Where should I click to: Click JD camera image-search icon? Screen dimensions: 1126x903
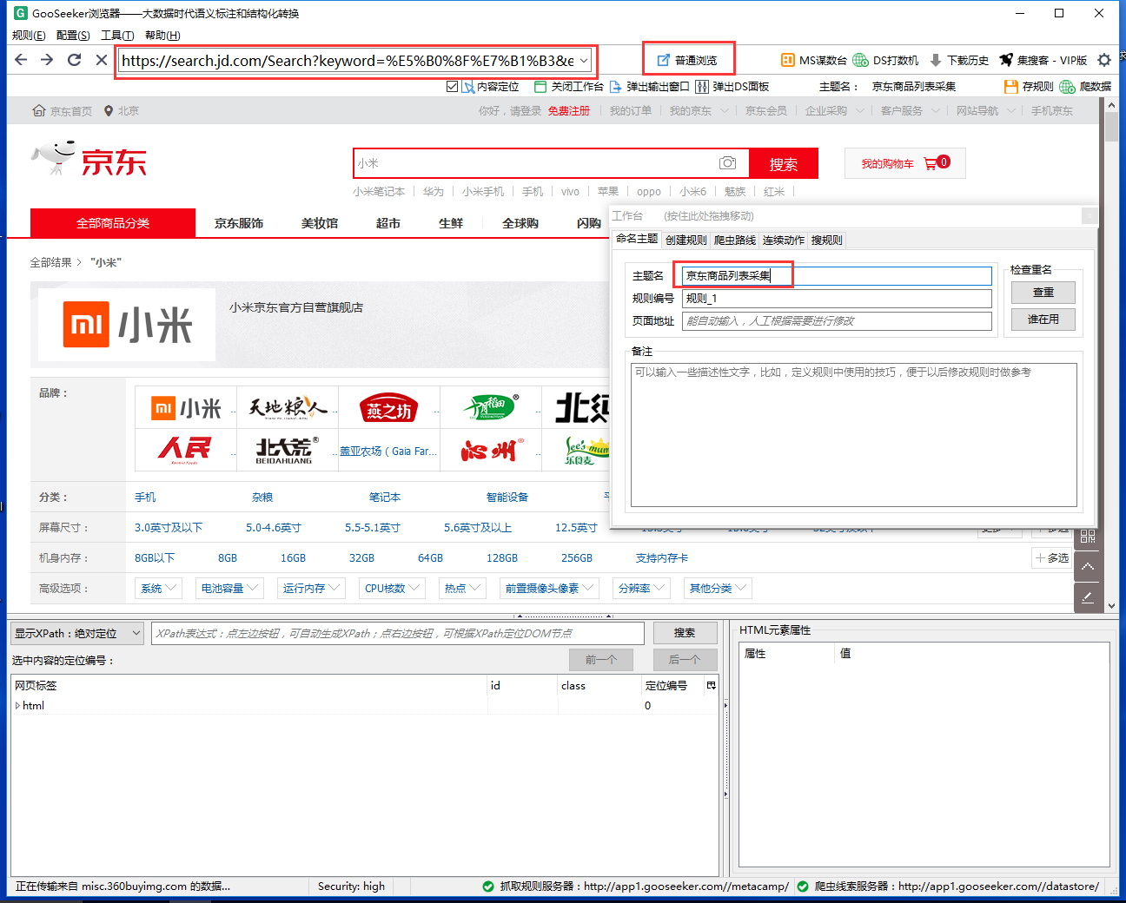728,162
